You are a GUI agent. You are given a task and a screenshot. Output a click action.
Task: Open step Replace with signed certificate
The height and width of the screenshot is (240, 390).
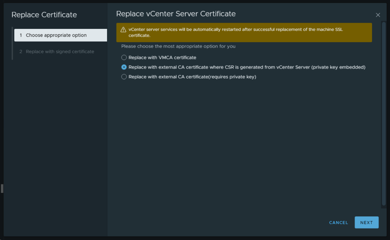pos(60,51)
